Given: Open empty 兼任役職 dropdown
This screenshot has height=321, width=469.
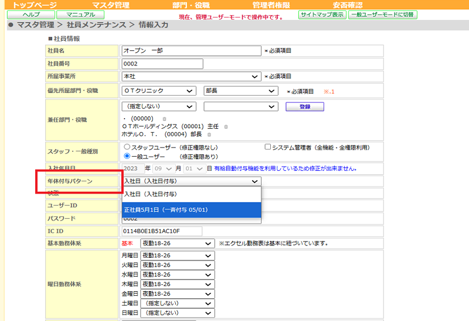Looking at the screenshot, I should point(241,106).
